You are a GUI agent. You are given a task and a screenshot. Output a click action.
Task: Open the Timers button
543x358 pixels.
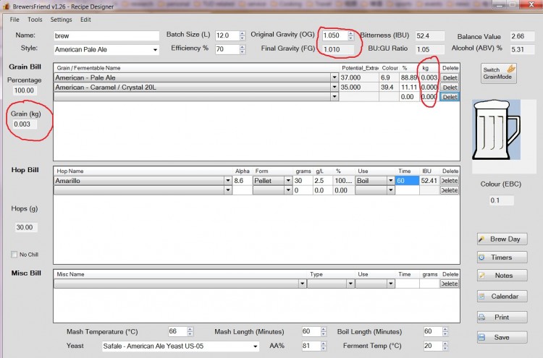502,257
